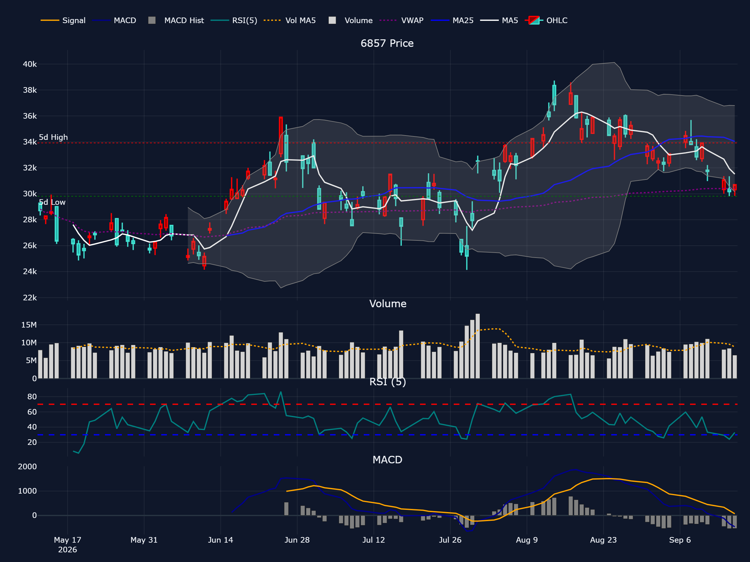Viewport: 750px width, 562px height.
Task: Click the 2000 label on the MACD axis
Action: (x=27, y=466)
